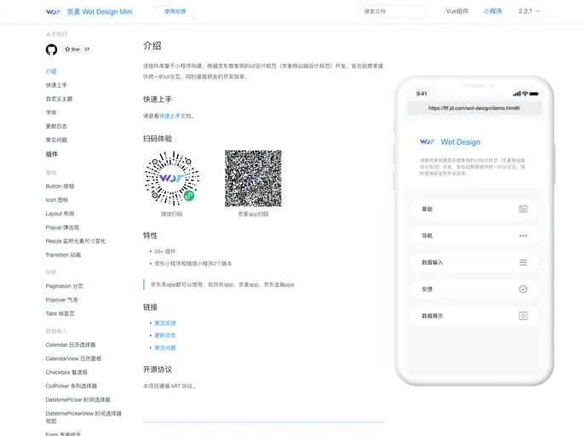This screenshot has width=586, height=436.
Task: Open the 意见反馈 link
Action: 165,323
